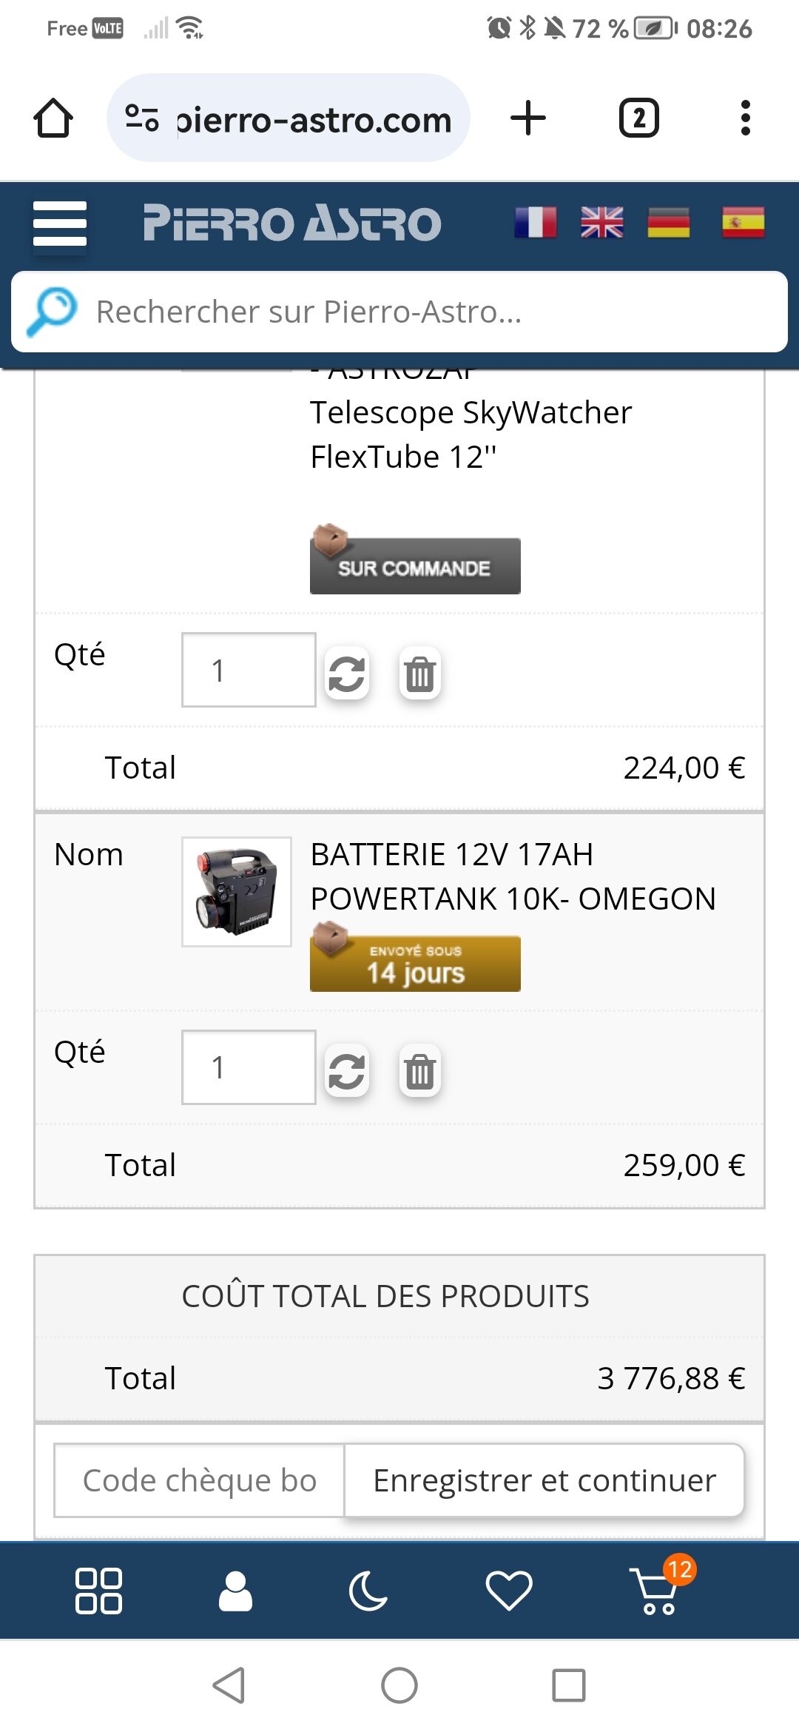799x1732 pixels.
Task: Refresh quantity for SkyWatcher FlexTube item
Action: coord(347,674)
